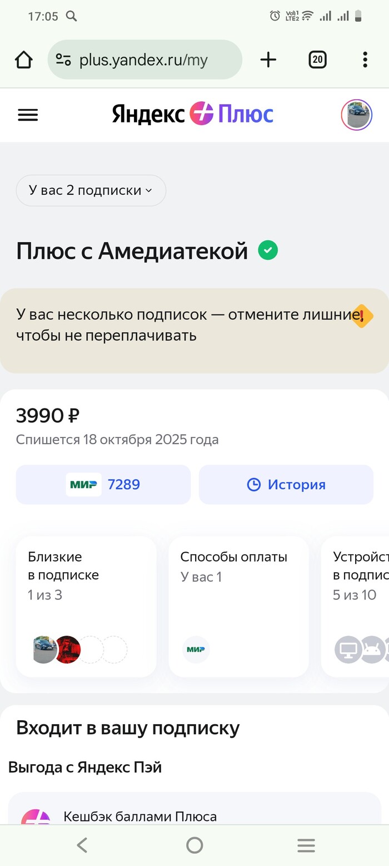The width and height of the screenshot is (389, 866).
Task: Open your profile avatar
Action: pos(356,115)
